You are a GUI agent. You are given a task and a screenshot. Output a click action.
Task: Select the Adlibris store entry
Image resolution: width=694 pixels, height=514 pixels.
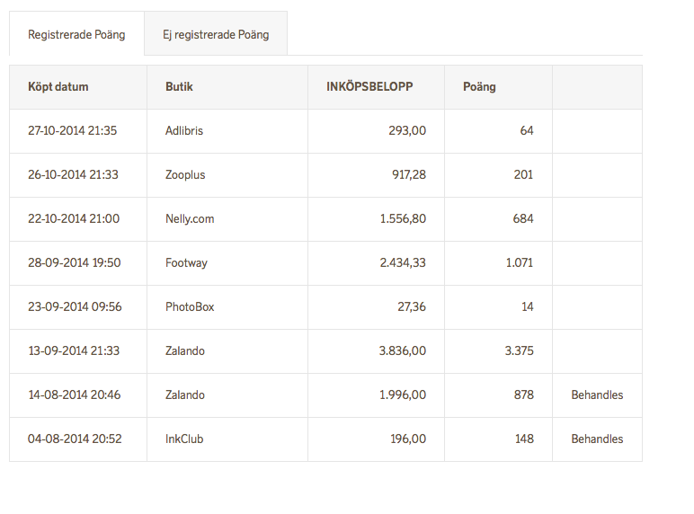click(184, 131)
